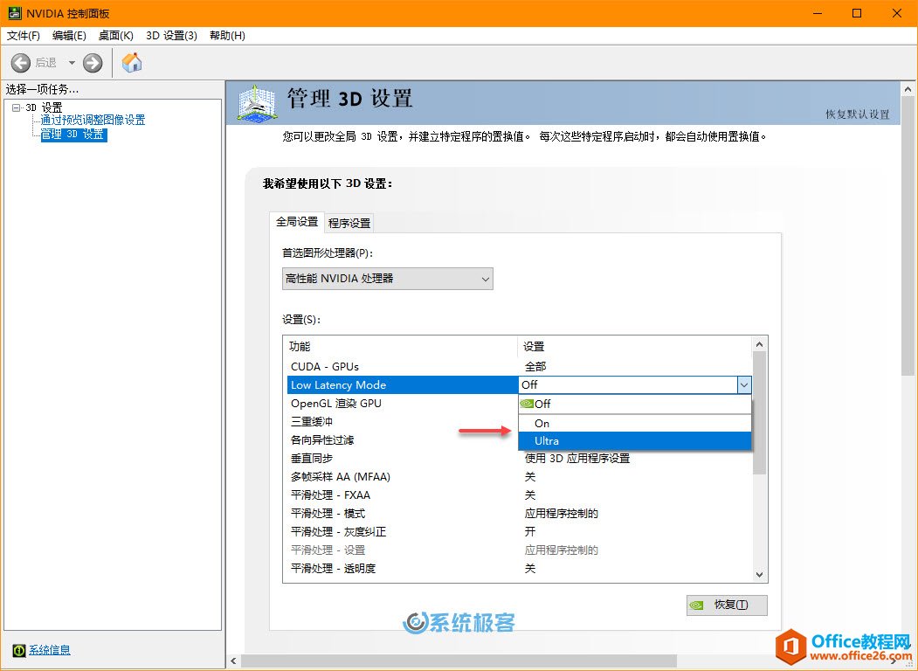This screenshot has height=671, width=918.
Task: Select 管理 3D 设置 tree item
Action: point(73,135)
